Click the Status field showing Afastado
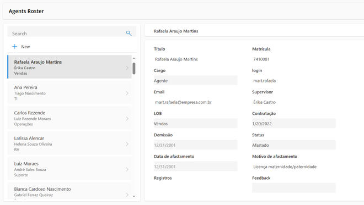This screenshot has height=205, width=364. (293, 145)
